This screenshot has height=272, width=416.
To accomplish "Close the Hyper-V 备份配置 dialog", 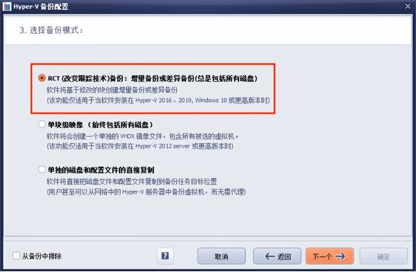I will (408, 6).
